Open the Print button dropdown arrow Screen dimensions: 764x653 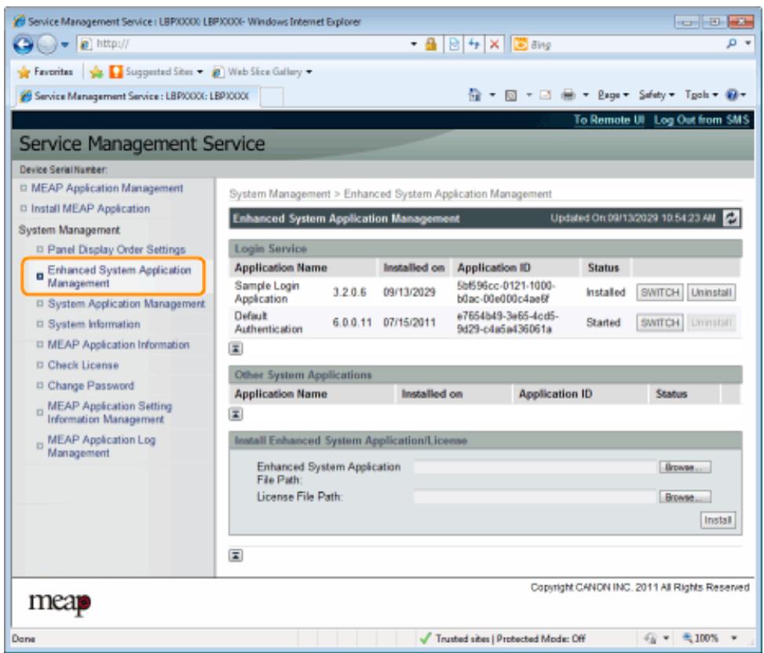(587, 95)
